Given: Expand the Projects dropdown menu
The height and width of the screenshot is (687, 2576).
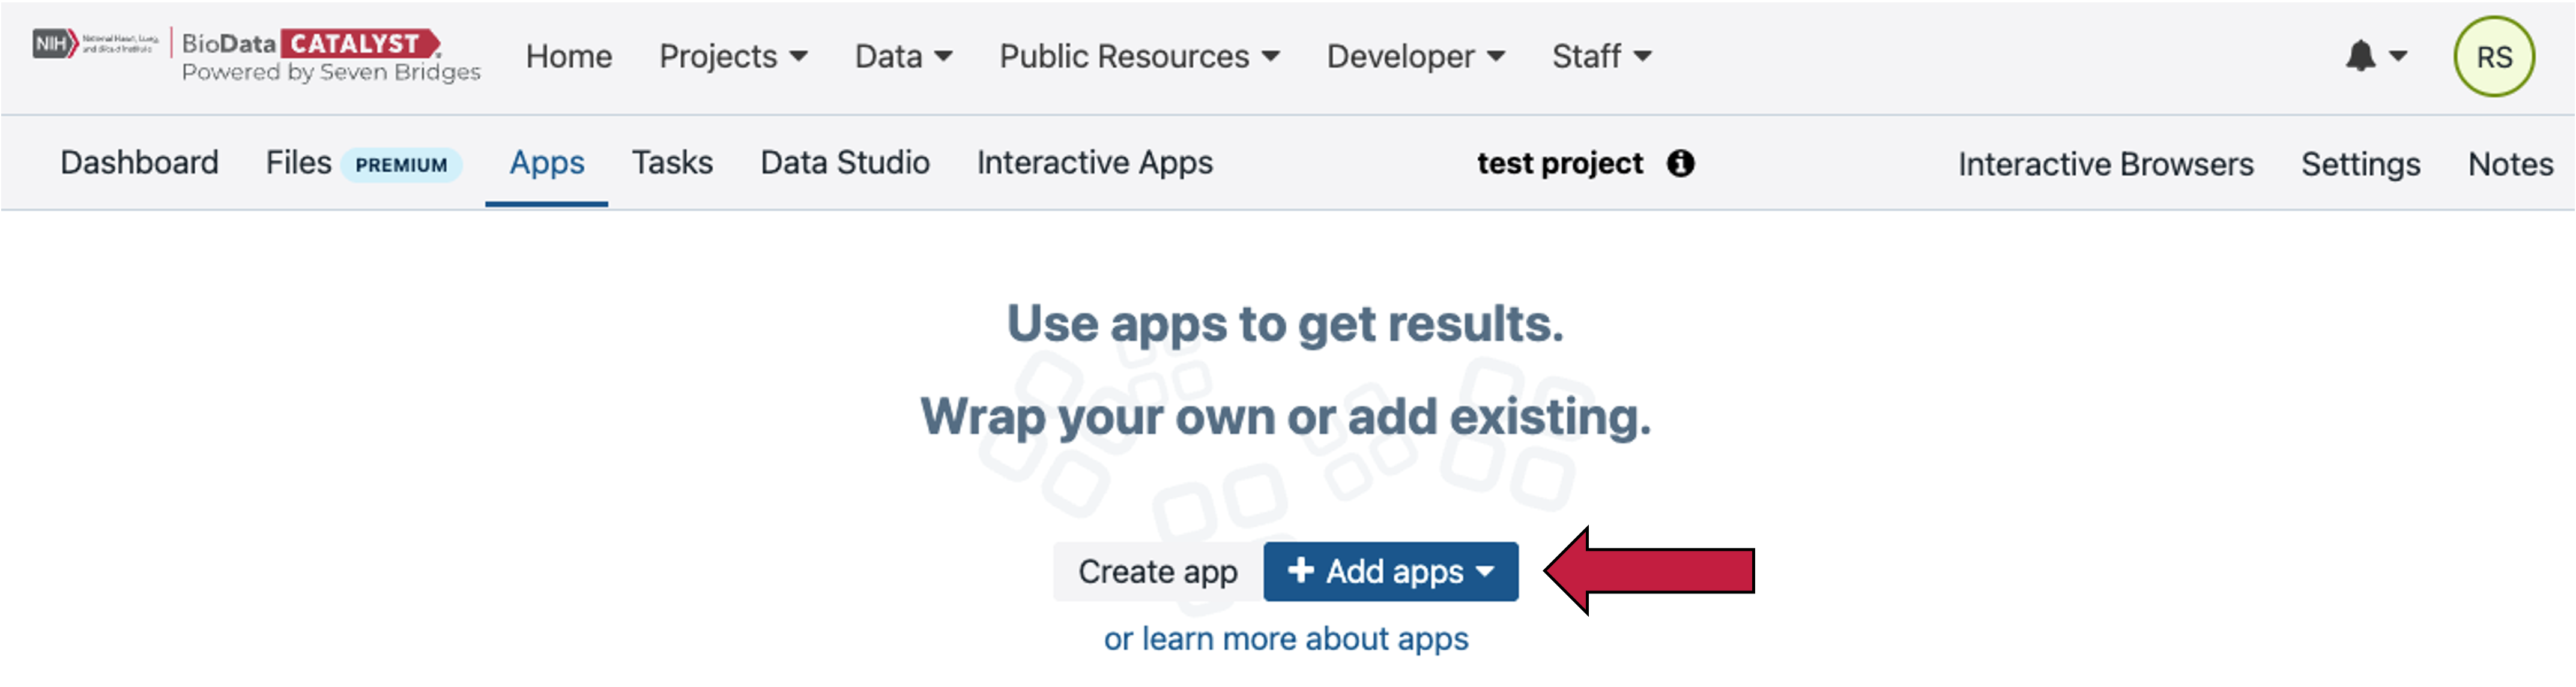Looking at the screenshot, I should tap(733, 56).
